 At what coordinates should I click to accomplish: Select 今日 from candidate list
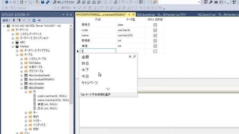(85, 76)
